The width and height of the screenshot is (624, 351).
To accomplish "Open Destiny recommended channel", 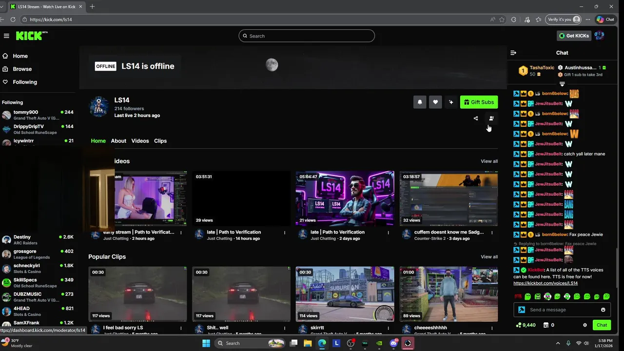I will pos(38,240).
